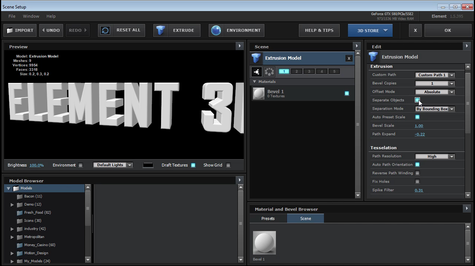
Task: Open the File menu
Action: click(12, 16)
